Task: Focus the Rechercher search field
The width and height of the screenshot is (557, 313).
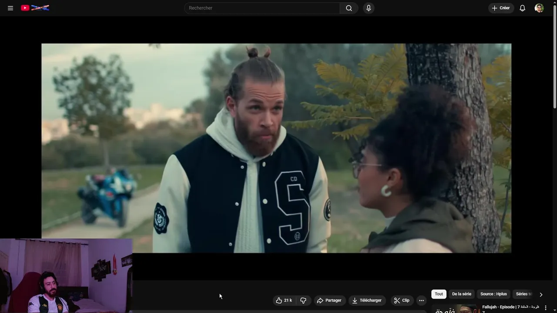Action: pyautogui.click(x=262, y=8)
